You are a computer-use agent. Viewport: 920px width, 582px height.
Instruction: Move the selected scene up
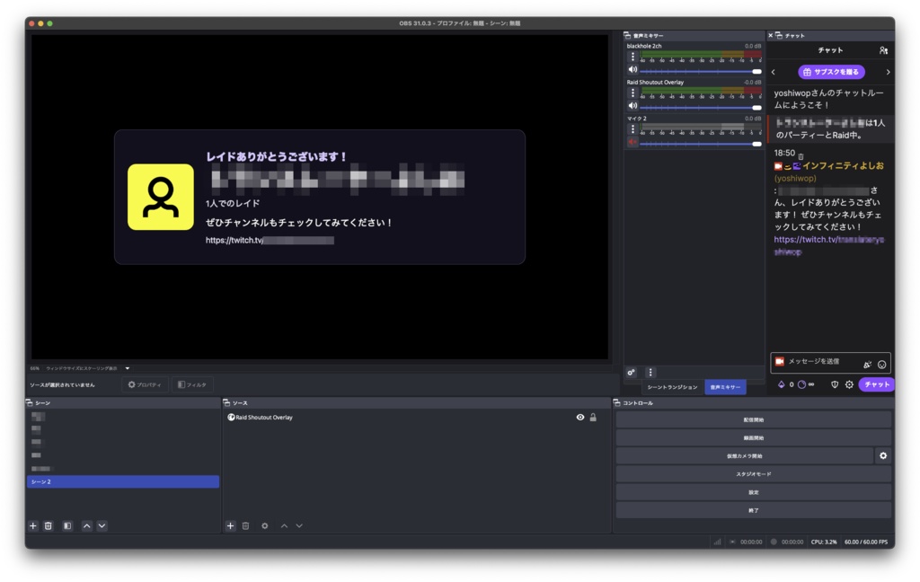[x=87, y=525]
